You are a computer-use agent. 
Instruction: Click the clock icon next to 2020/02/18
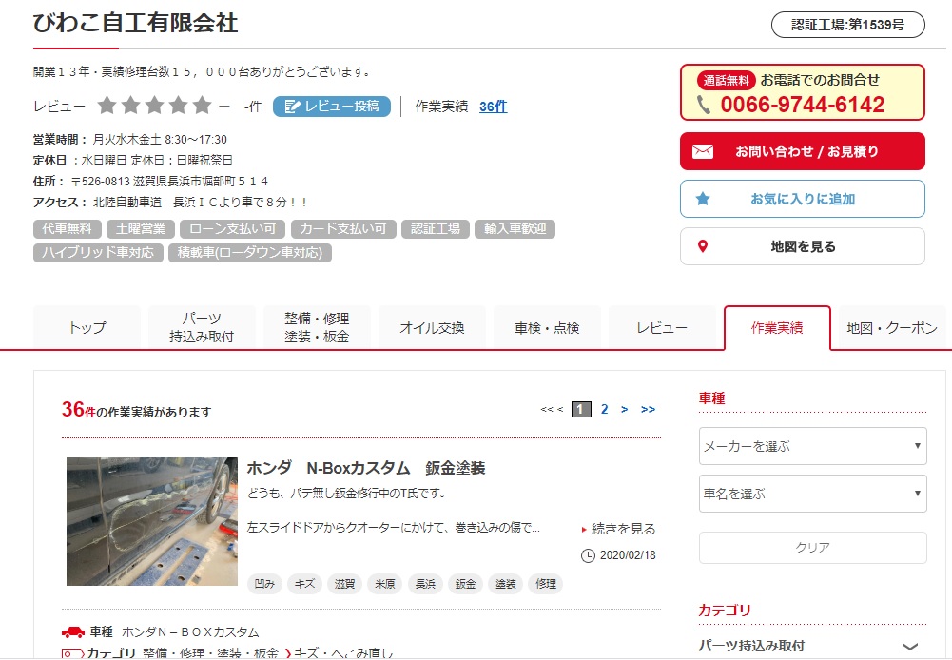(588, 555)
